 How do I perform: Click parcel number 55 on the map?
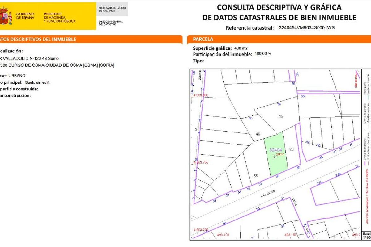tap(256, 176)
